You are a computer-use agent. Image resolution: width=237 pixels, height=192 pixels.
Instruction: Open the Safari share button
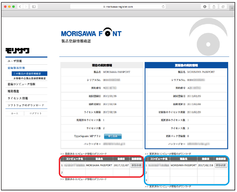point(214,7)
